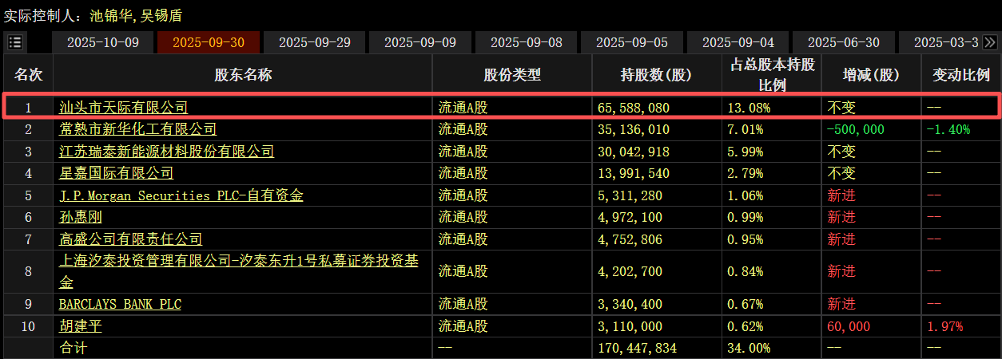Viewport: 1002px width, 359px height.
Task: Select the percentage cell 1.06%
Action: point(746,195)
